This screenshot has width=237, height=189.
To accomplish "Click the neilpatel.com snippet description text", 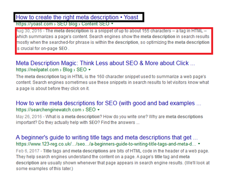I will [113, 82].
